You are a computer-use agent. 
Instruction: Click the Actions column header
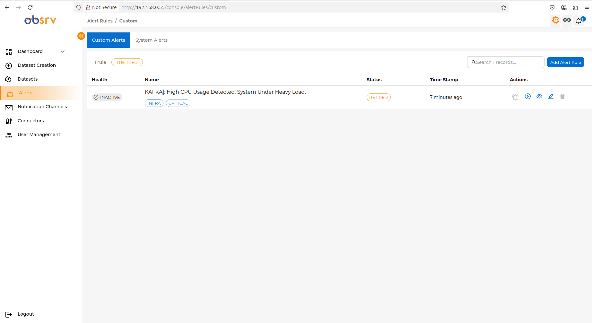518,80
